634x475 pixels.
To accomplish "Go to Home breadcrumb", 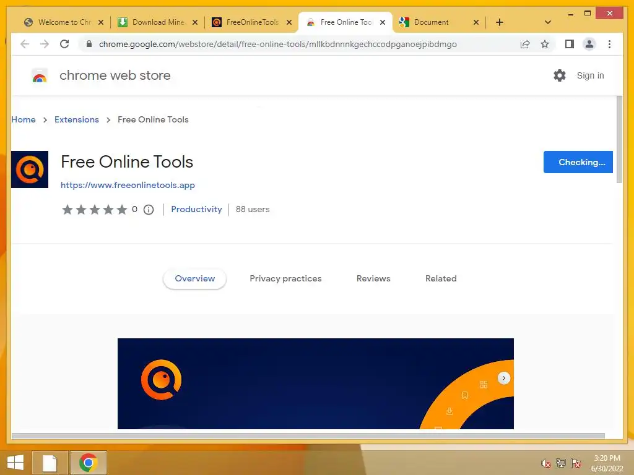I will pyautogui.click(x=24, y=119).
